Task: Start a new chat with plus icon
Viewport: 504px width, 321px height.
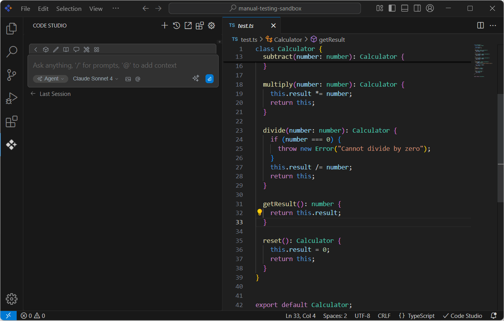Action: (x=165, y=26)
